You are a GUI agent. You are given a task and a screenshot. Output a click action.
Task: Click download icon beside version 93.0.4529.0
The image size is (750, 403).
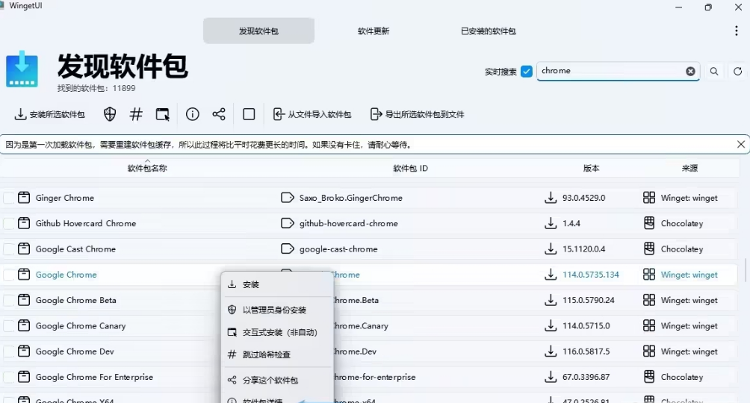551,198
